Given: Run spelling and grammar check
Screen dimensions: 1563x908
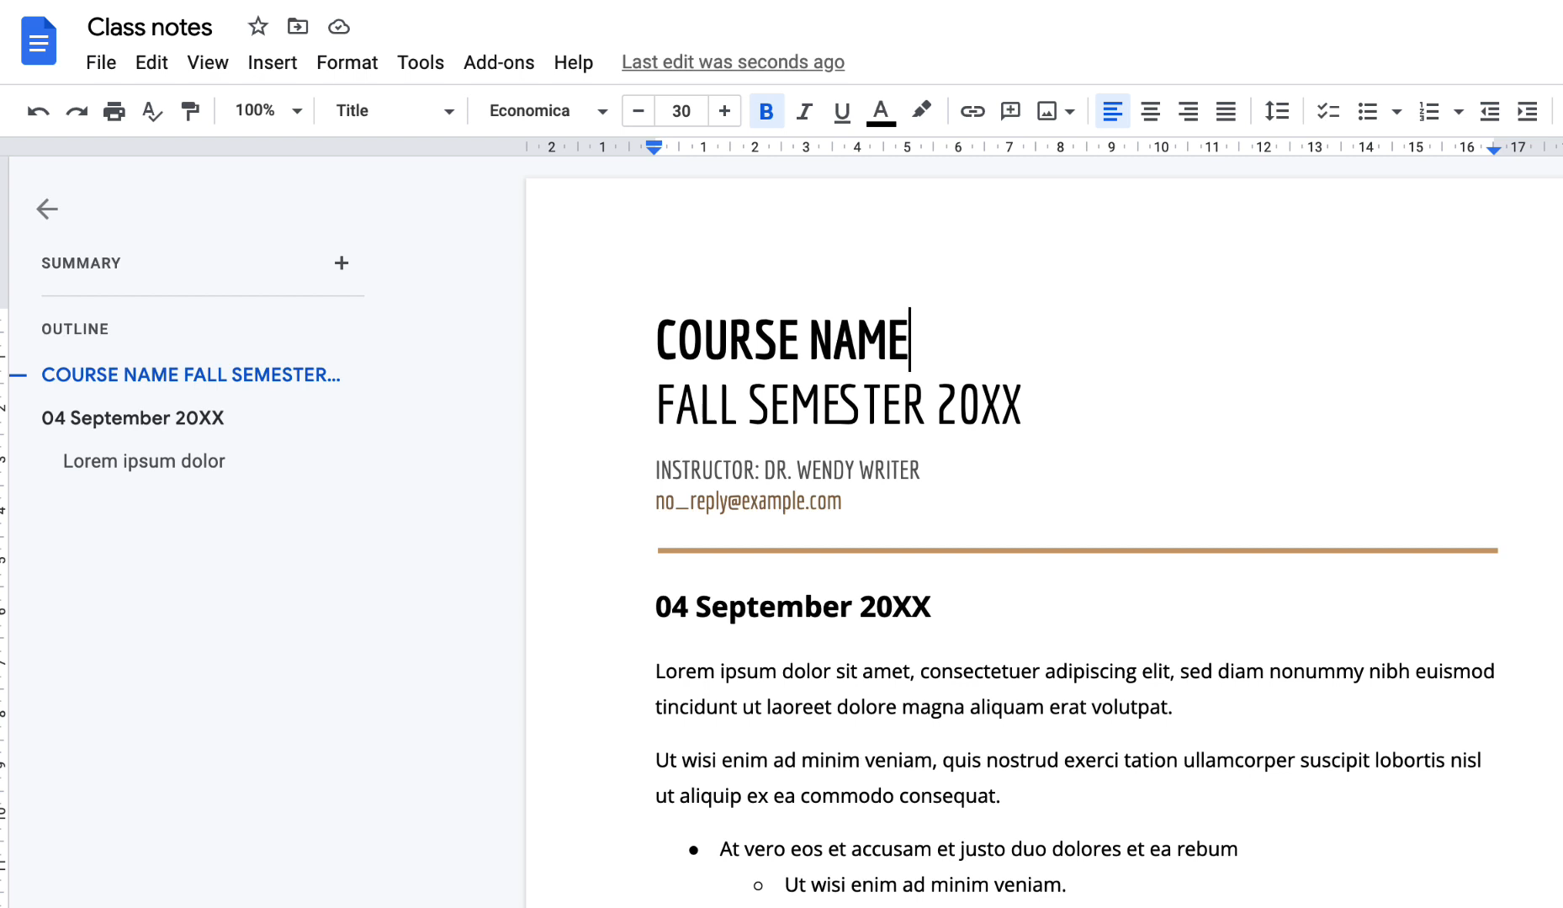Looking at the screenshot, I should [152, 111].
